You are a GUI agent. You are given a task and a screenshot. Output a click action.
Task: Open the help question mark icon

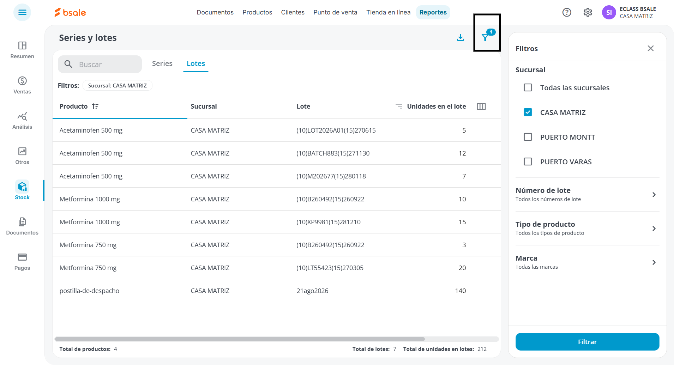567,12
